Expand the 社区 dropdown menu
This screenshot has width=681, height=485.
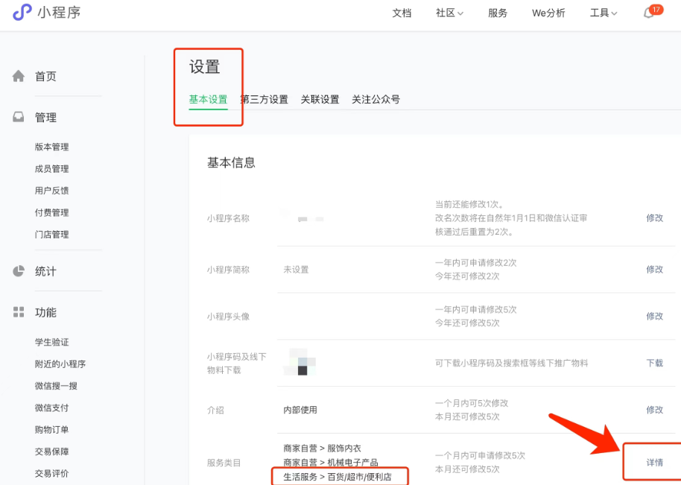449,13
